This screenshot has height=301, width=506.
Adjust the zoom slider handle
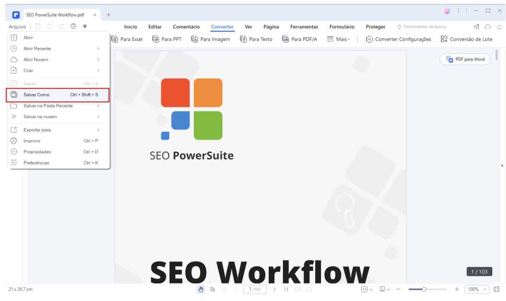click(x=424, y=289)
